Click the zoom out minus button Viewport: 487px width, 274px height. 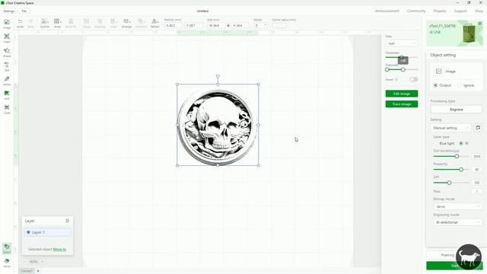(x=25, y=262)
